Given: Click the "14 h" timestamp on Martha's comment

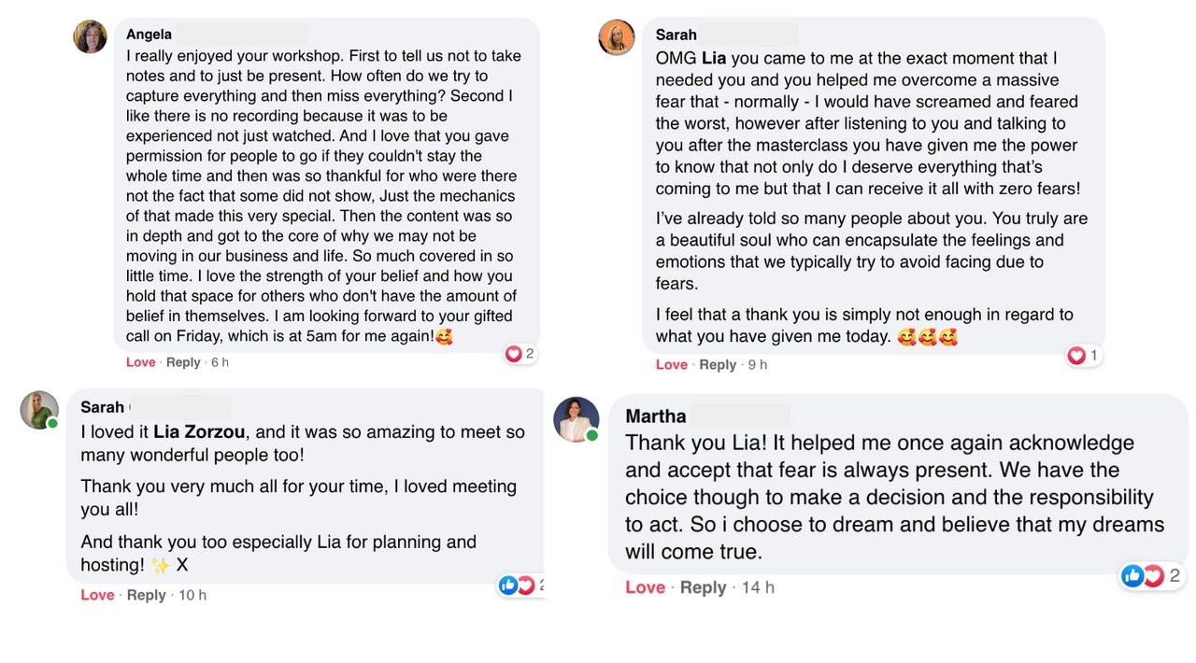Looking at the screenshot, I should [758, 587].
